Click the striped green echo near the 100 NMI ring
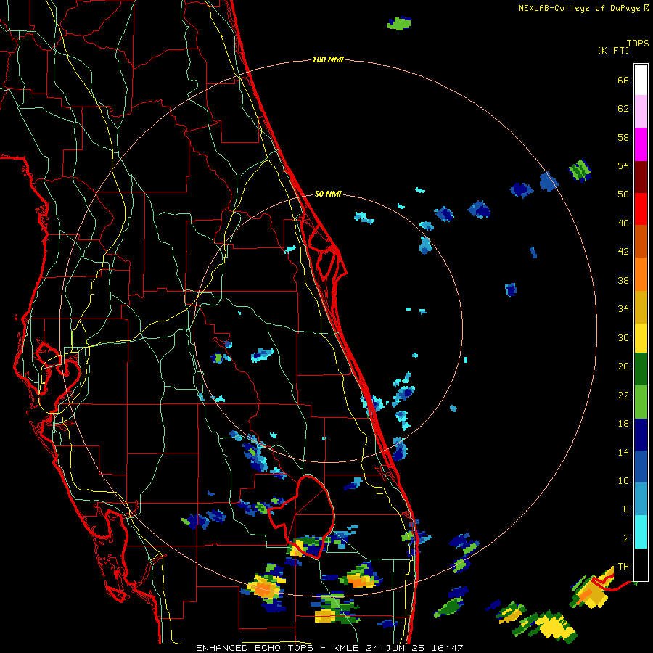653x653 pixels. 580,171
